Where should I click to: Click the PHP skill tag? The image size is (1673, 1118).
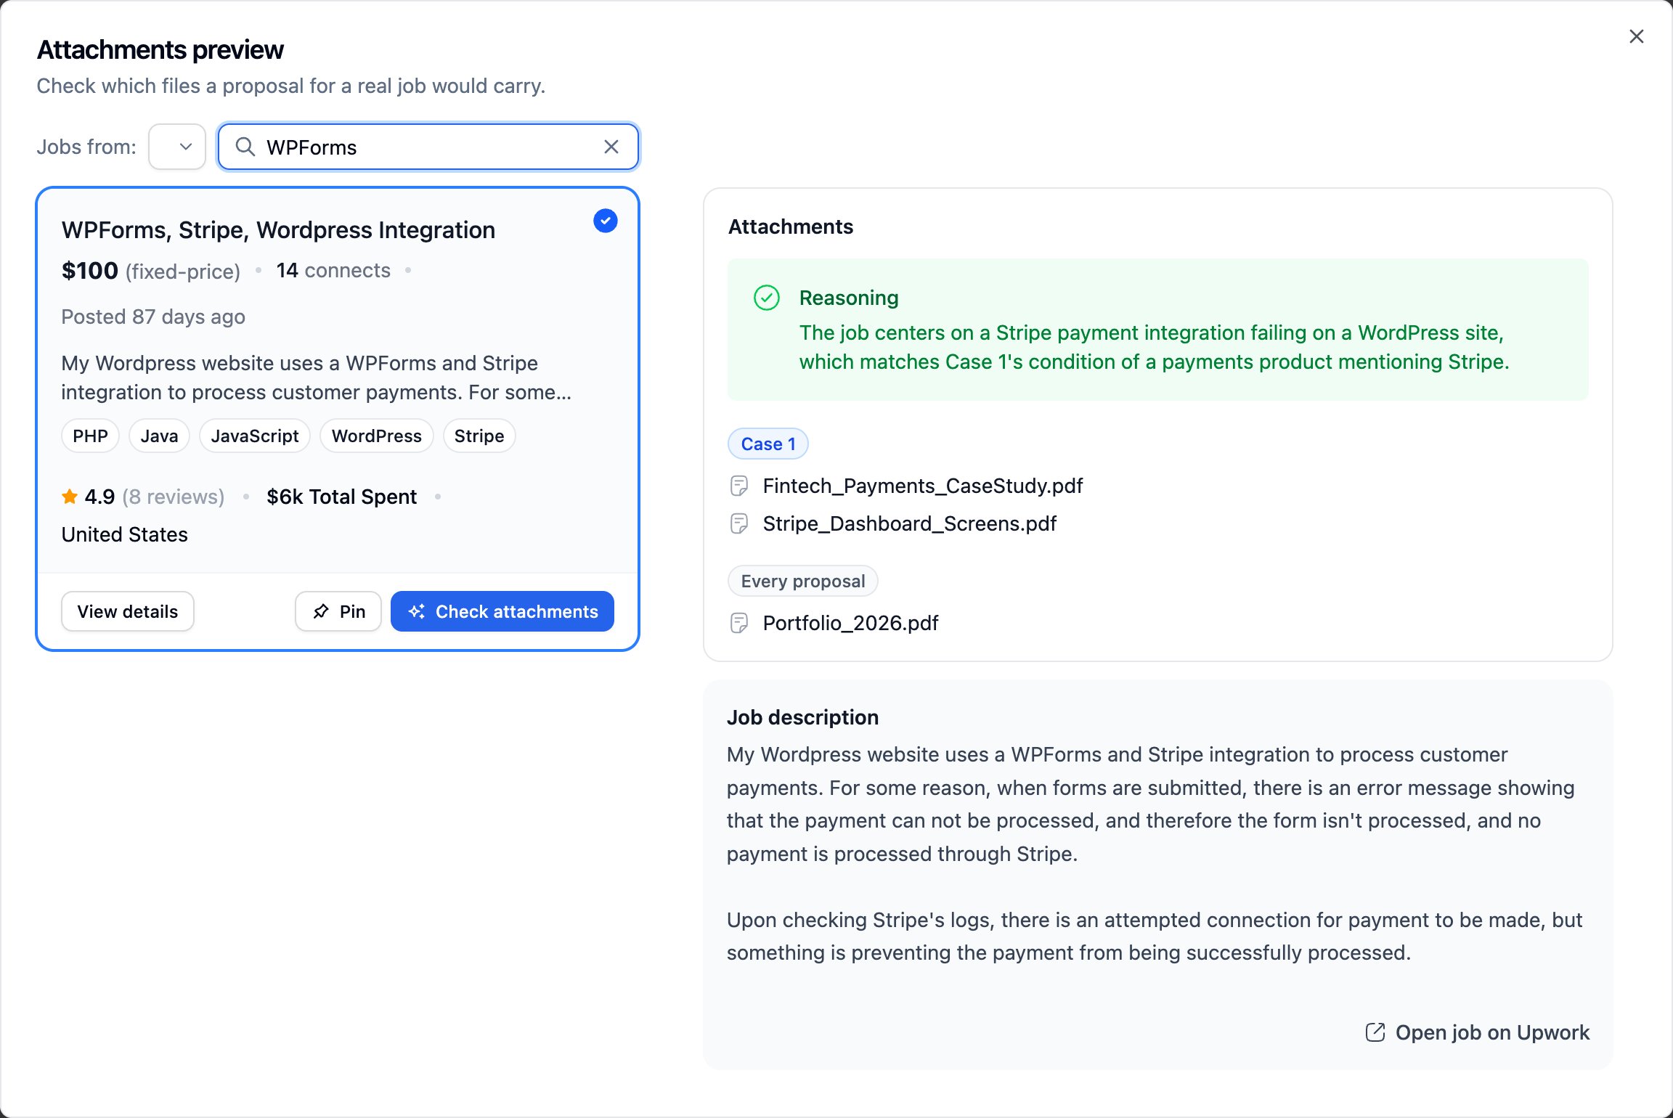point(90,436)
